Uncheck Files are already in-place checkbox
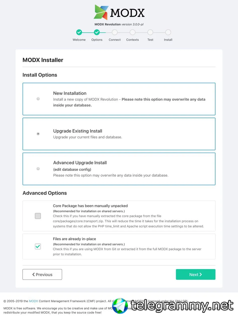This screenshot has height=321, width=238. [38, 247]
